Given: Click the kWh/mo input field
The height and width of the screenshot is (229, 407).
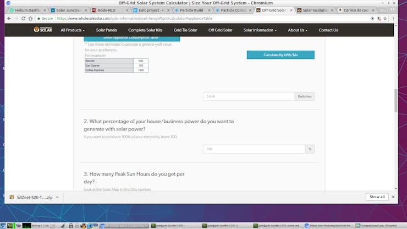Looking at the screenshot, I should point(249,96).
